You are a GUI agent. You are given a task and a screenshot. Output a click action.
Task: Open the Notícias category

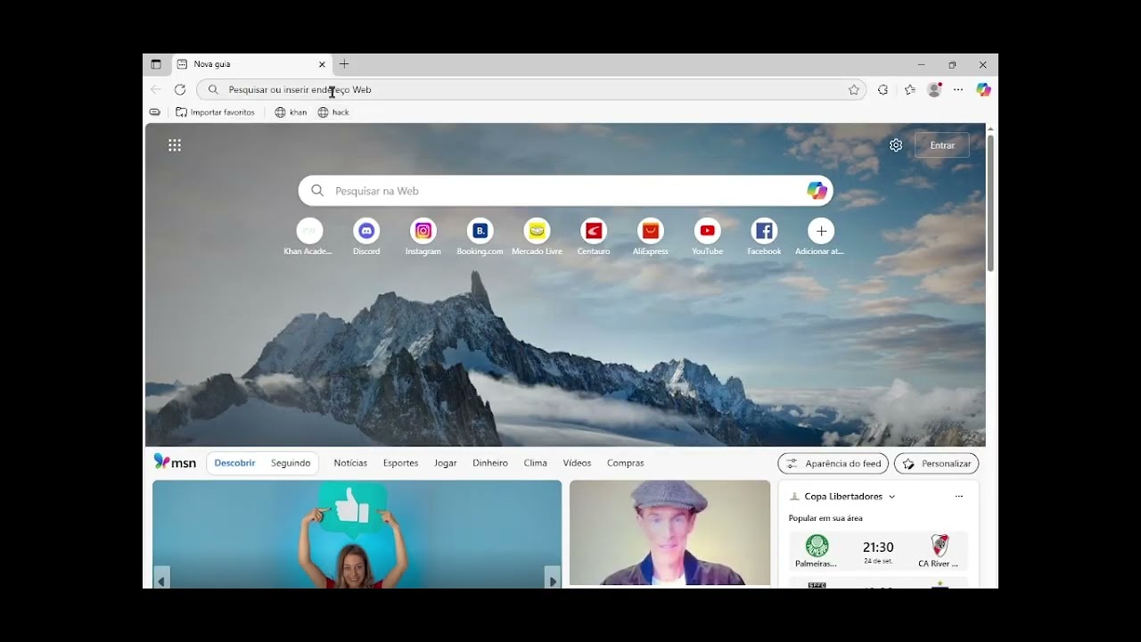(350, 463)
